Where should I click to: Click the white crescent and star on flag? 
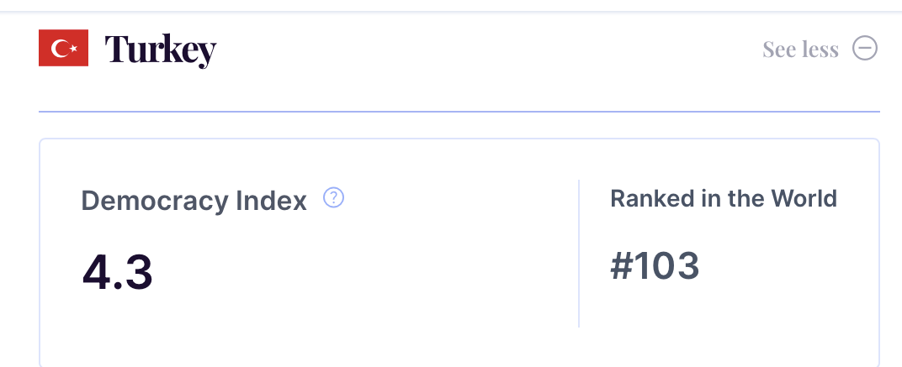(64, 48)
